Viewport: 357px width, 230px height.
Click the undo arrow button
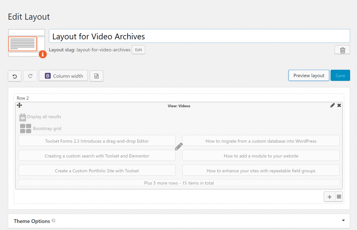(x=15, y=76)
